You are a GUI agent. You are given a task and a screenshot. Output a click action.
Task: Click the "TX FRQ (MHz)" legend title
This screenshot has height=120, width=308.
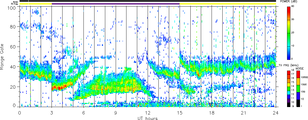[x=288, y=65]
